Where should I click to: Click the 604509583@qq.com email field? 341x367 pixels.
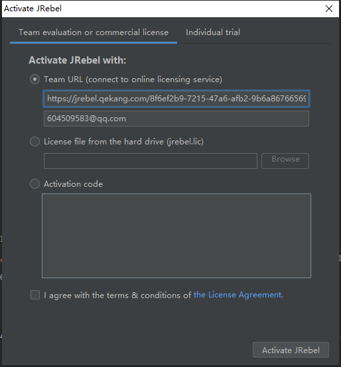pyautogui.click(x=176, y=119)
